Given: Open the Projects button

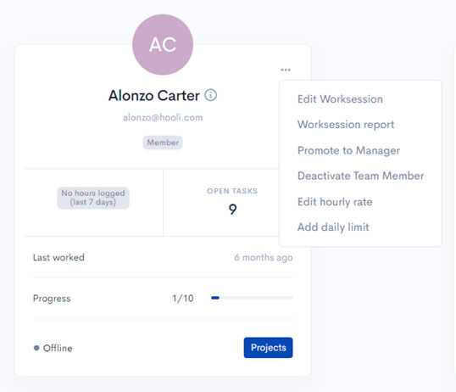Looking at the screenshot, I should [x=268, y=347].
